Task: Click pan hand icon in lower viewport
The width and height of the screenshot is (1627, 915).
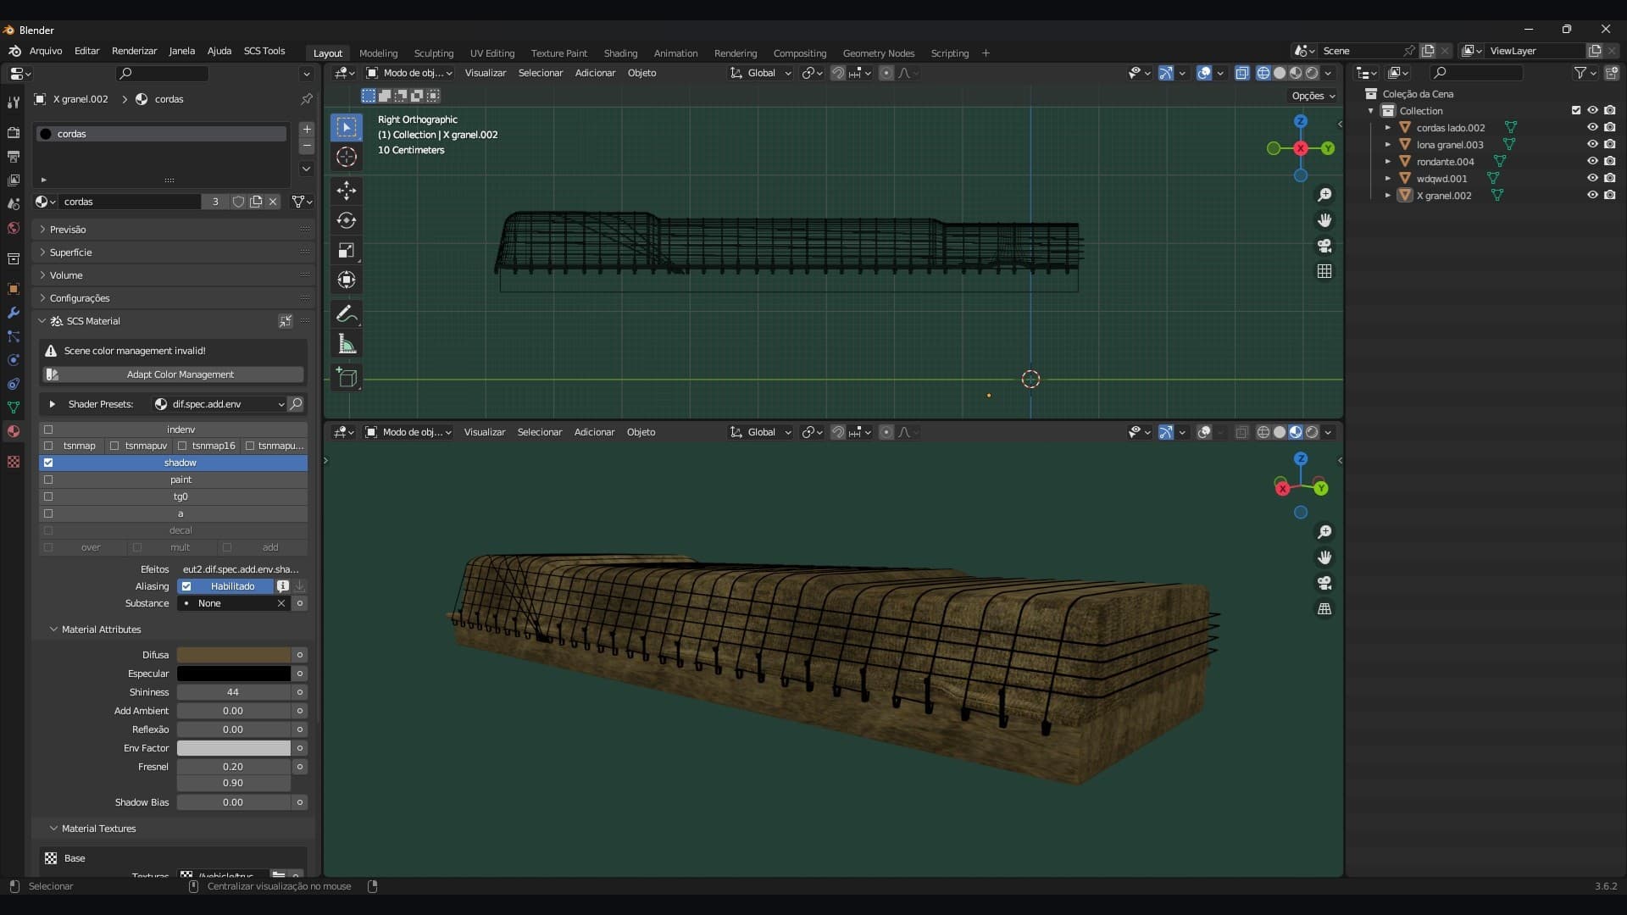Action: pyautogui.click(x=1324, y=557)
